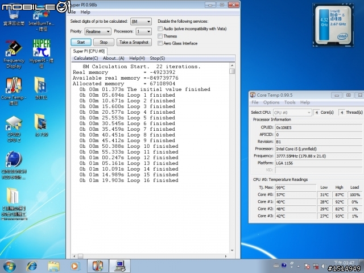Open the Priority Realtime dropdown
364x273 pixels.
pyautogui.click(x=98, y=31)
